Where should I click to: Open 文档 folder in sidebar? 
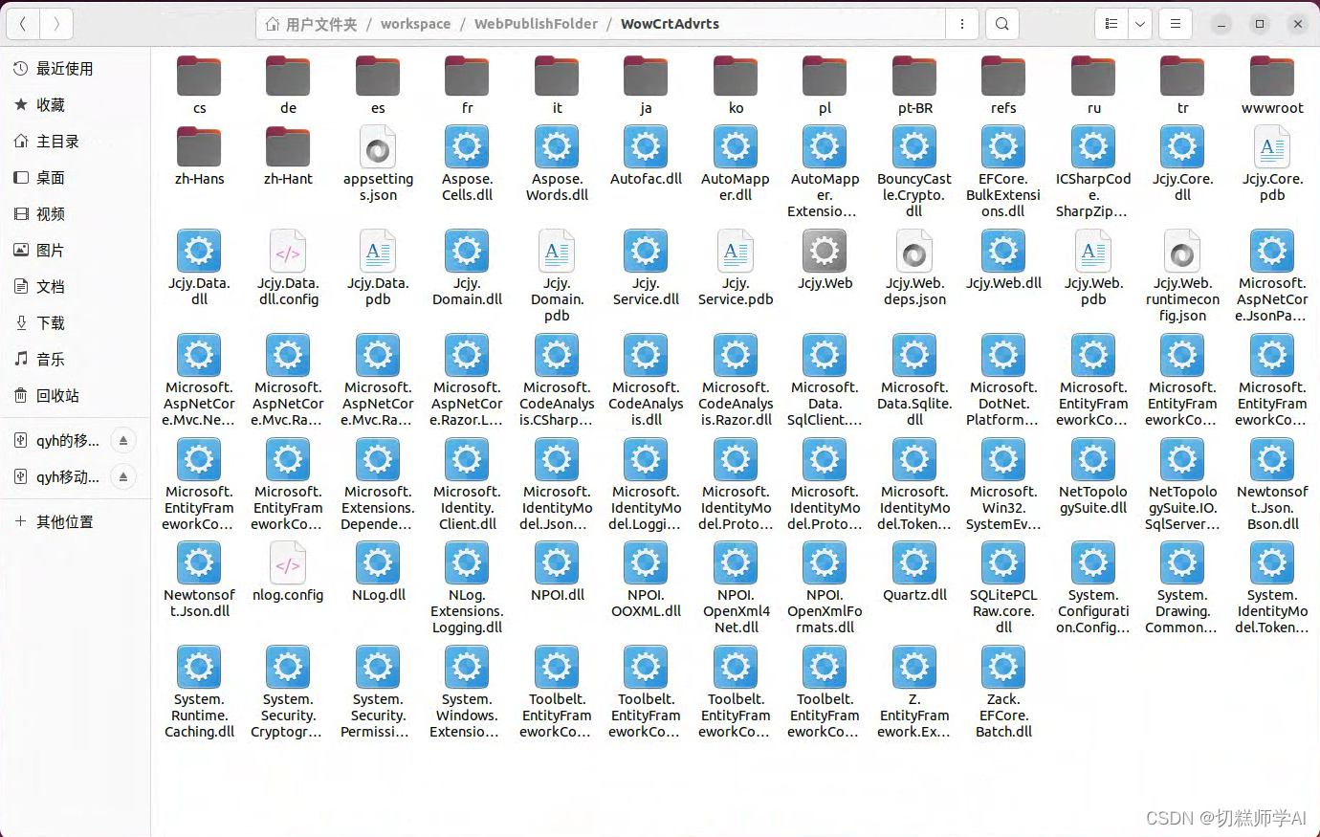(75, 287)
